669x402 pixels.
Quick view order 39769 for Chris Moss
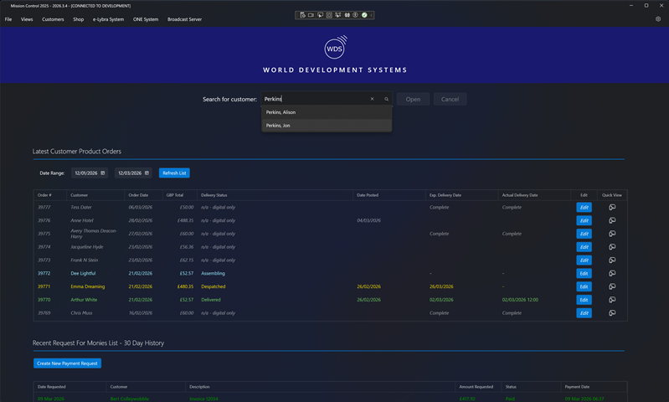coord(612,313)
